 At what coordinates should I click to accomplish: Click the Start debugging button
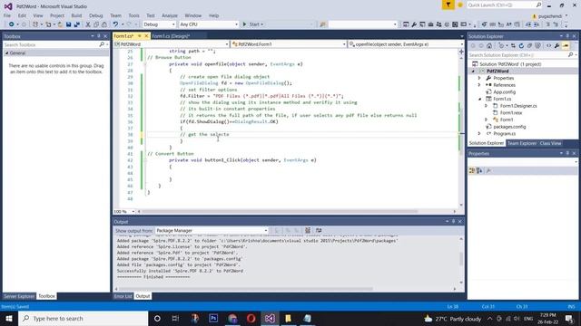252,24
